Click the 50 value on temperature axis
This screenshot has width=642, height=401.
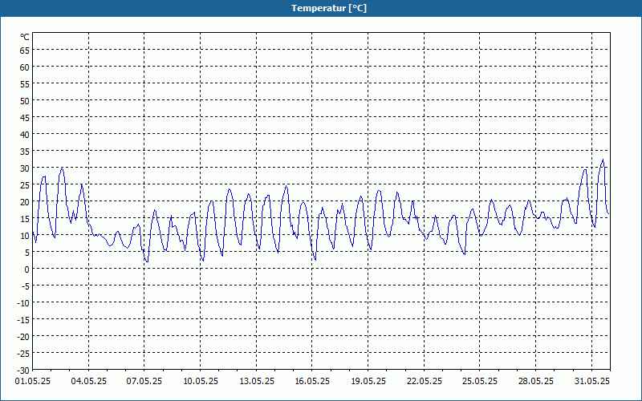point(25,101)
